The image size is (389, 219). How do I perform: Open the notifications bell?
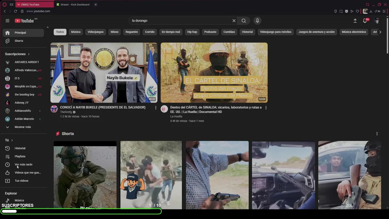click(365, 21)
